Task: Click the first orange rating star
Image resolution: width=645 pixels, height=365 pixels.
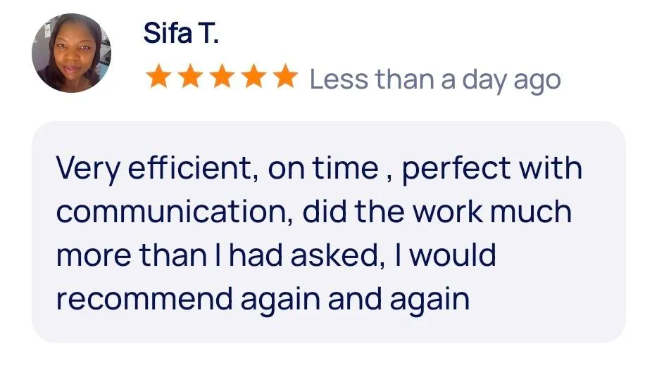Action: [158, 79]
